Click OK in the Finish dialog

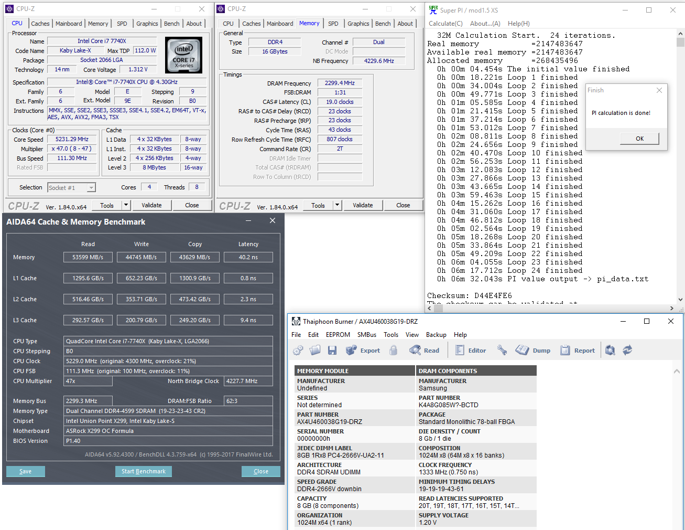coord(640,139)
